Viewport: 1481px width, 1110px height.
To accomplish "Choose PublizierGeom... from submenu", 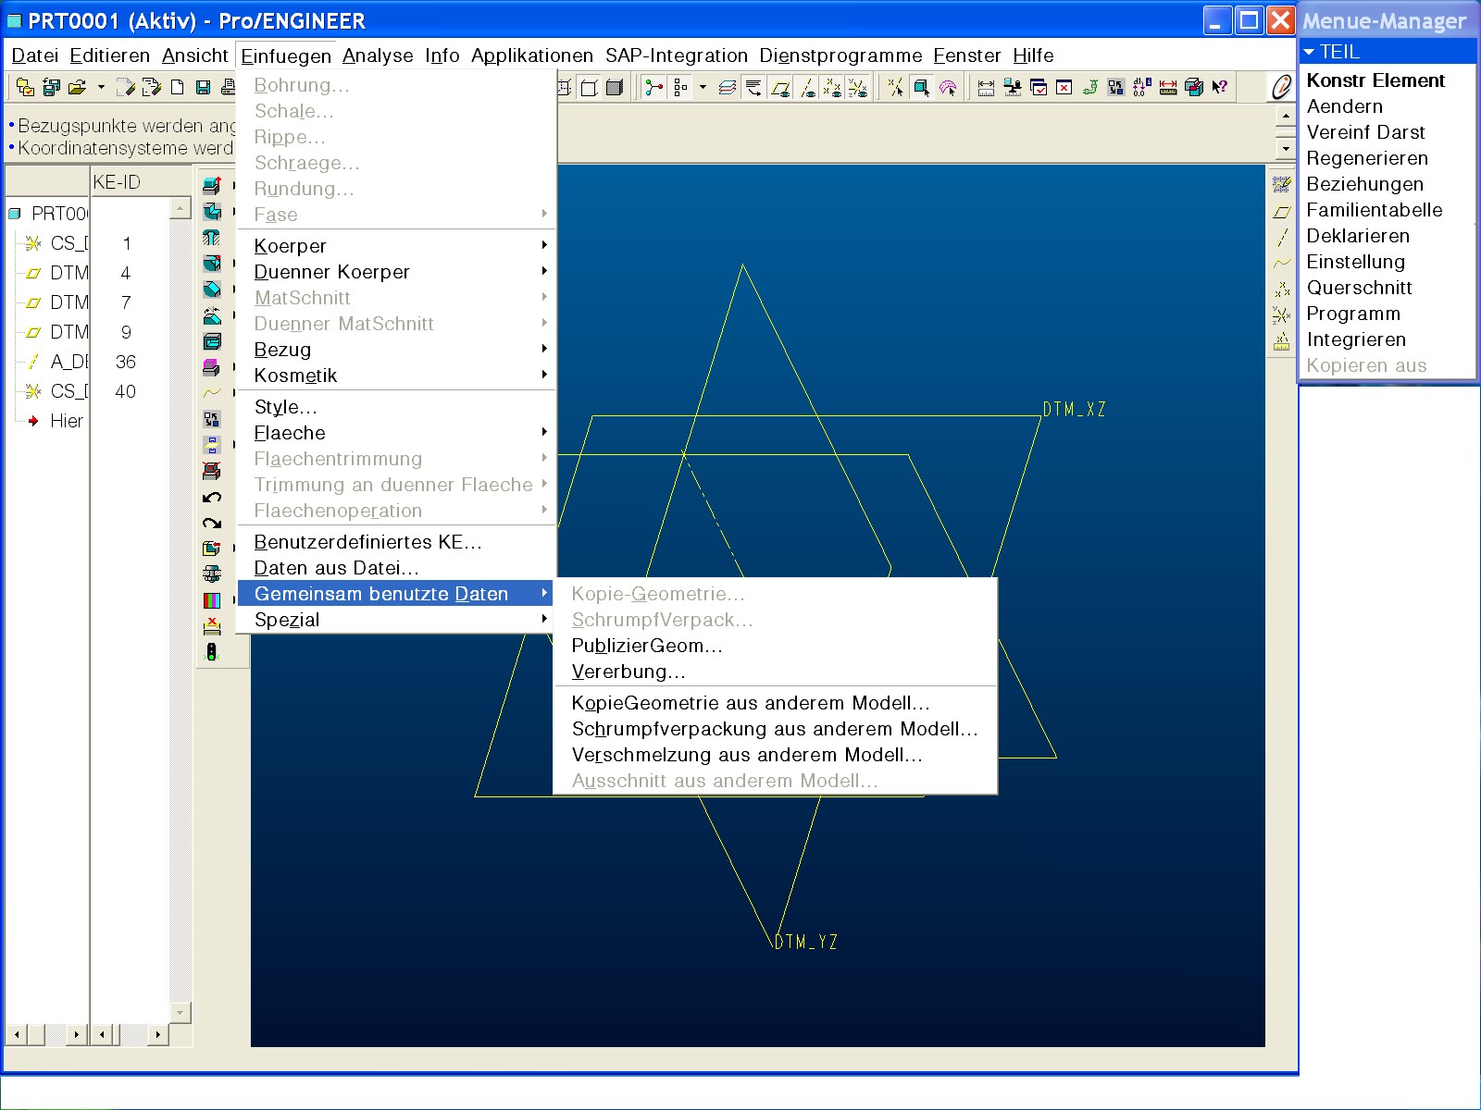I will click(775, 646).
